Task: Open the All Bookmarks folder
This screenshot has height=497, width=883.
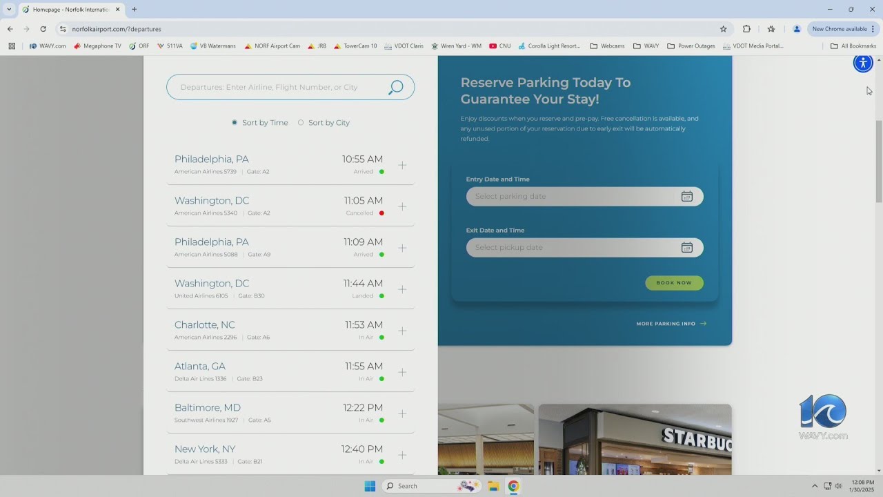Action: (x=853, y=46)
